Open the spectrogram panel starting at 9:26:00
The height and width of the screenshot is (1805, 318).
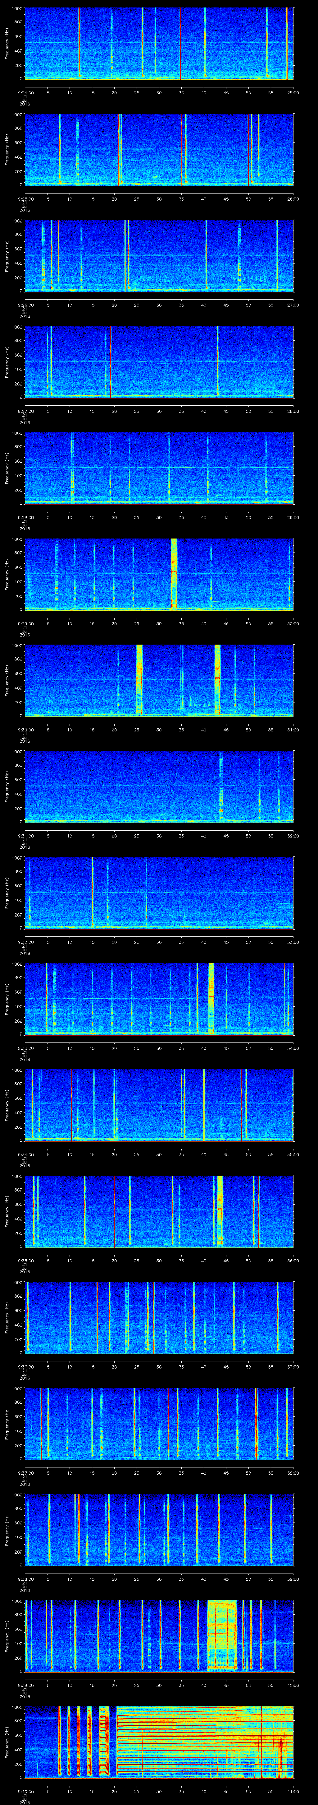pyautogui.click(x=159, y=256)
